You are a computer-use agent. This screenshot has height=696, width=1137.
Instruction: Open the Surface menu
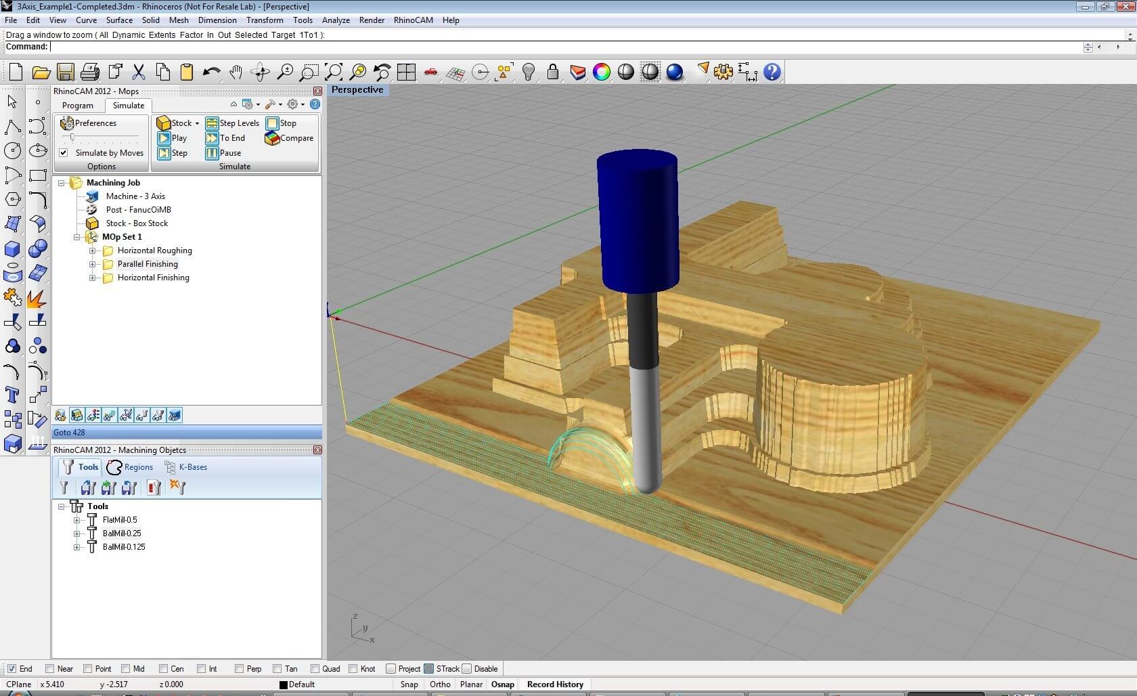(x=119, y=20)
